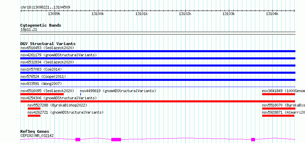Image resolution: width=305 pixels, height=143 pixels.
Task: Open the CEP192|NM_032142 gene label
Action: (37, 135)
